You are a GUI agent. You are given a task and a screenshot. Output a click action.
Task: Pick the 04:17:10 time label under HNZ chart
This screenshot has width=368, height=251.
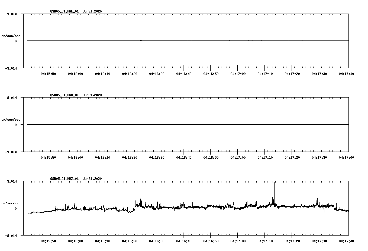coord(265,241)
